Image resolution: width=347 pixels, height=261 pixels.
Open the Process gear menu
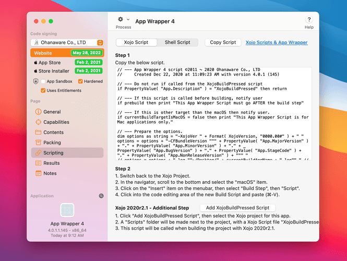[121, 19]
